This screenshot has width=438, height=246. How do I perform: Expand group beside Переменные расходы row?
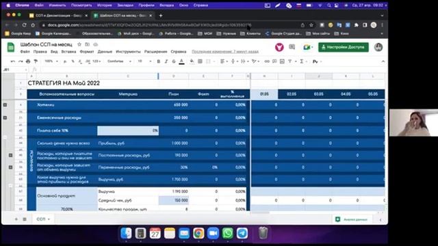point(11,167)
